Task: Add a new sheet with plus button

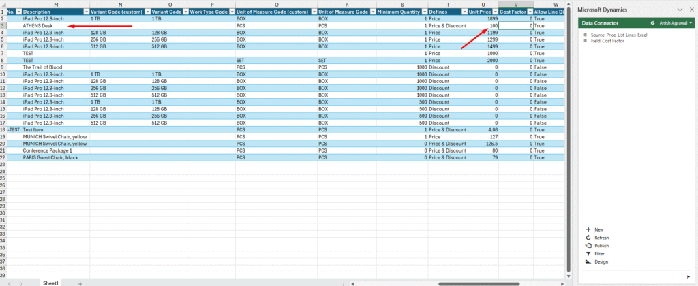Action: [80, 283]
